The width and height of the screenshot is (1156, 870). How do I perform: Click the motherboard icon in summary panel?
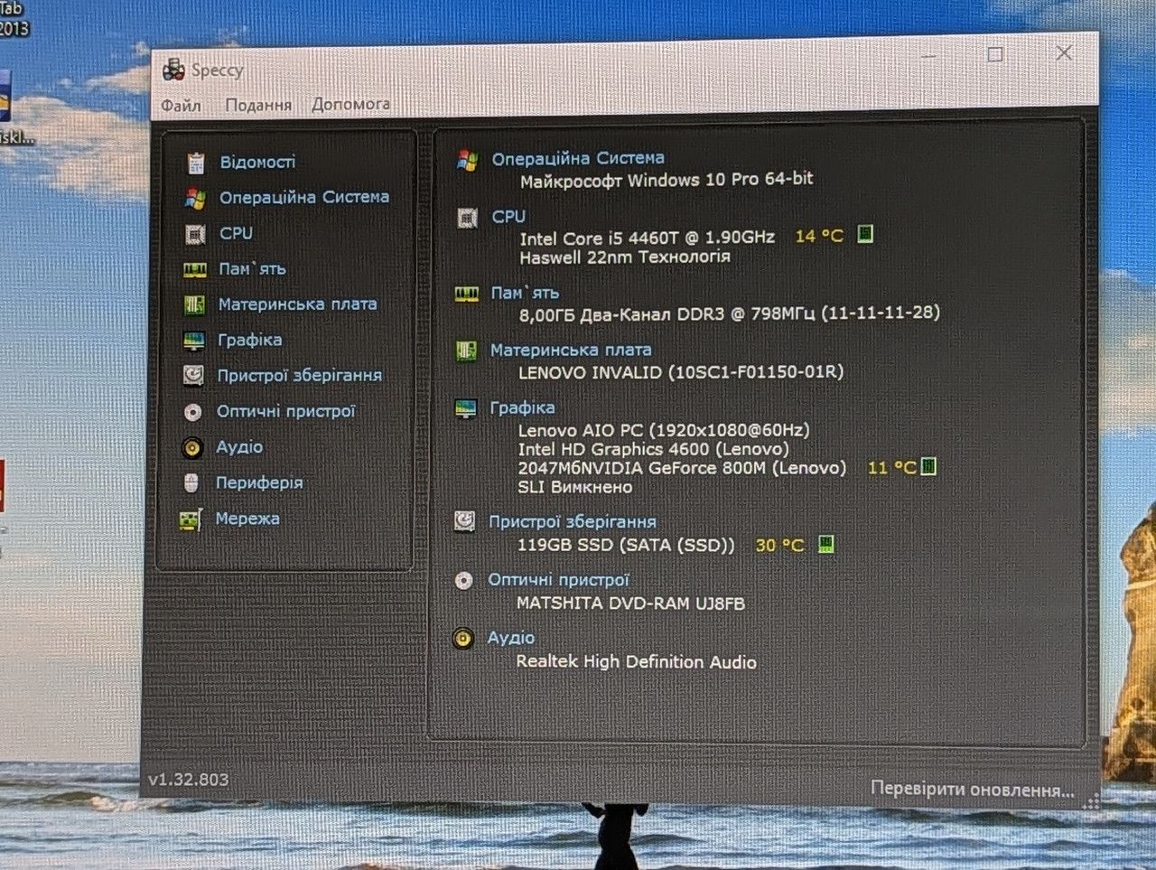click(466, 351)
